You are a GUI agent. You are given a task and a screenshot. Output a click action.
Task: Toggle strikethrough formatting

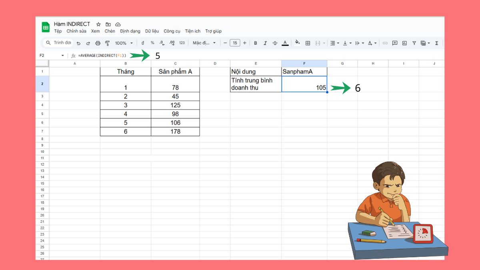(x=275, y=43)
